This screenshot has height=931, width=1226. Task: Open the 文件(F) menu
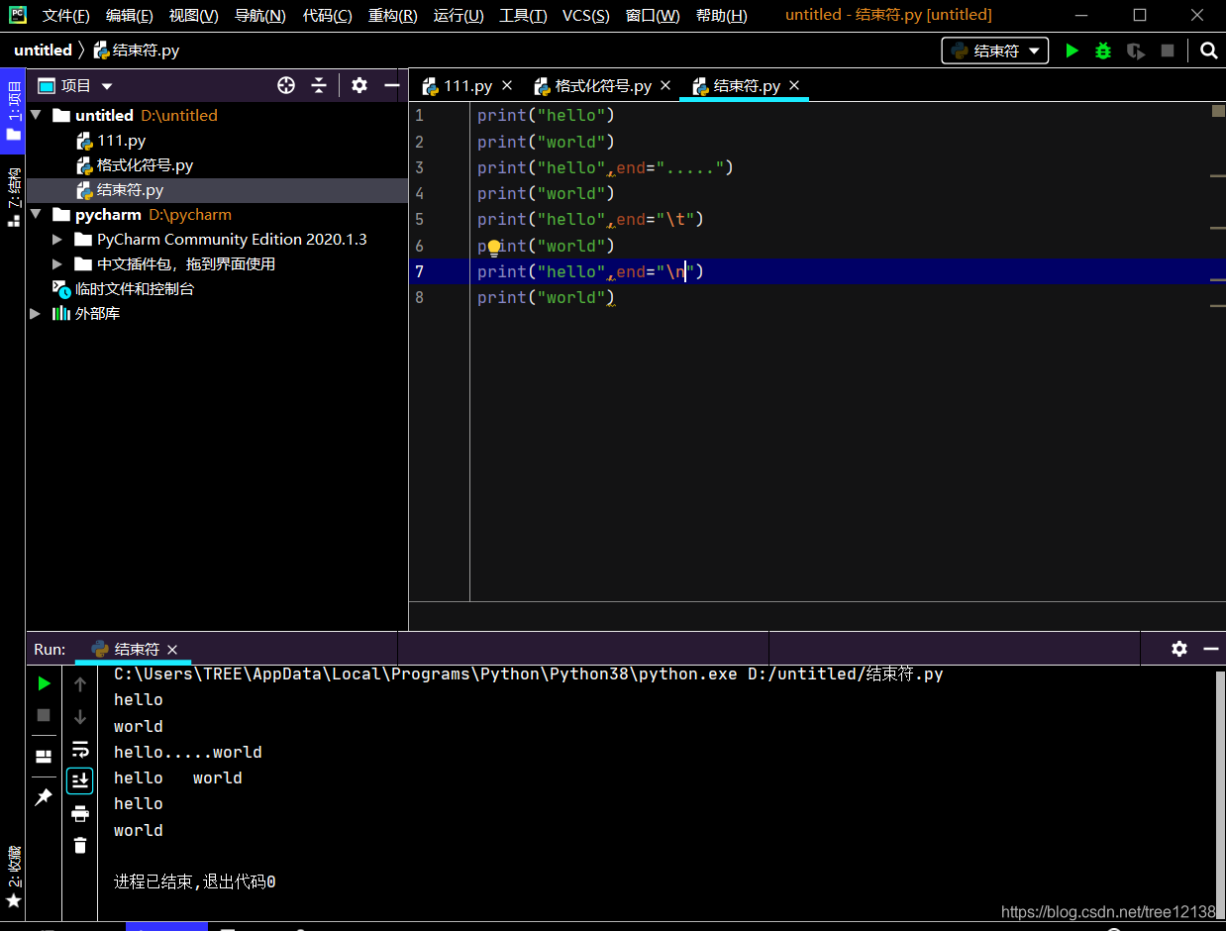65,15
